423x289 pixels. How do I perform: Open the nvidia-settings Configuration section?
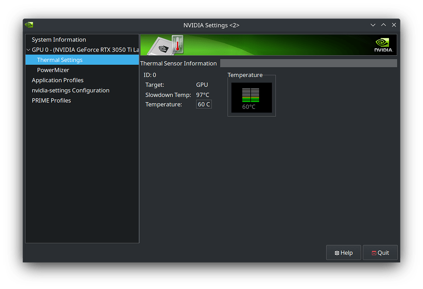tap(71, 90)
